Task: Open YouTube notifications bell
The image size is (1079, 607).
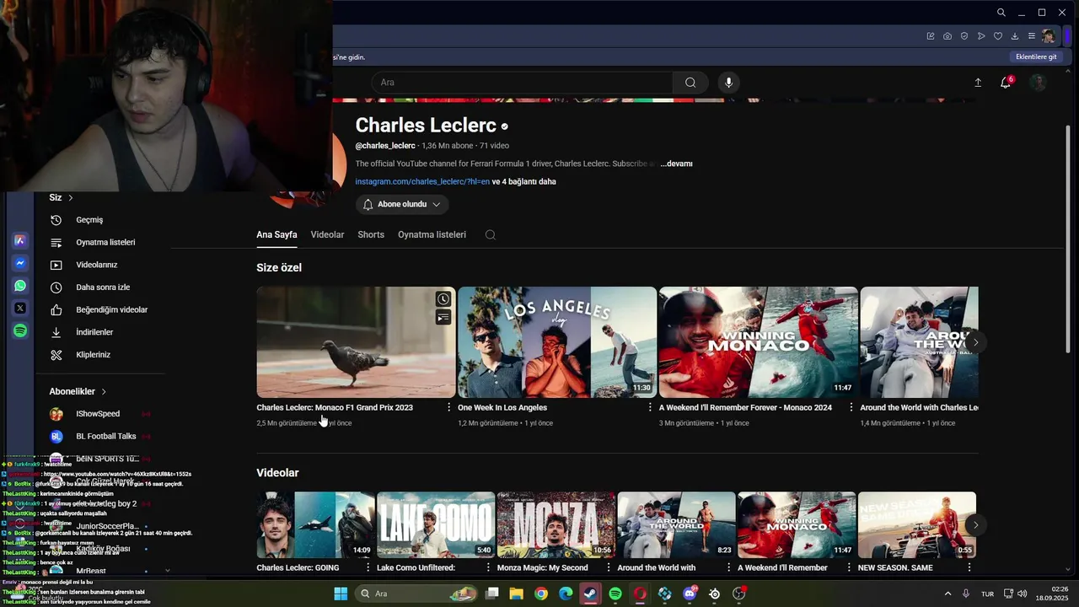Action: tap(1005, 82)
